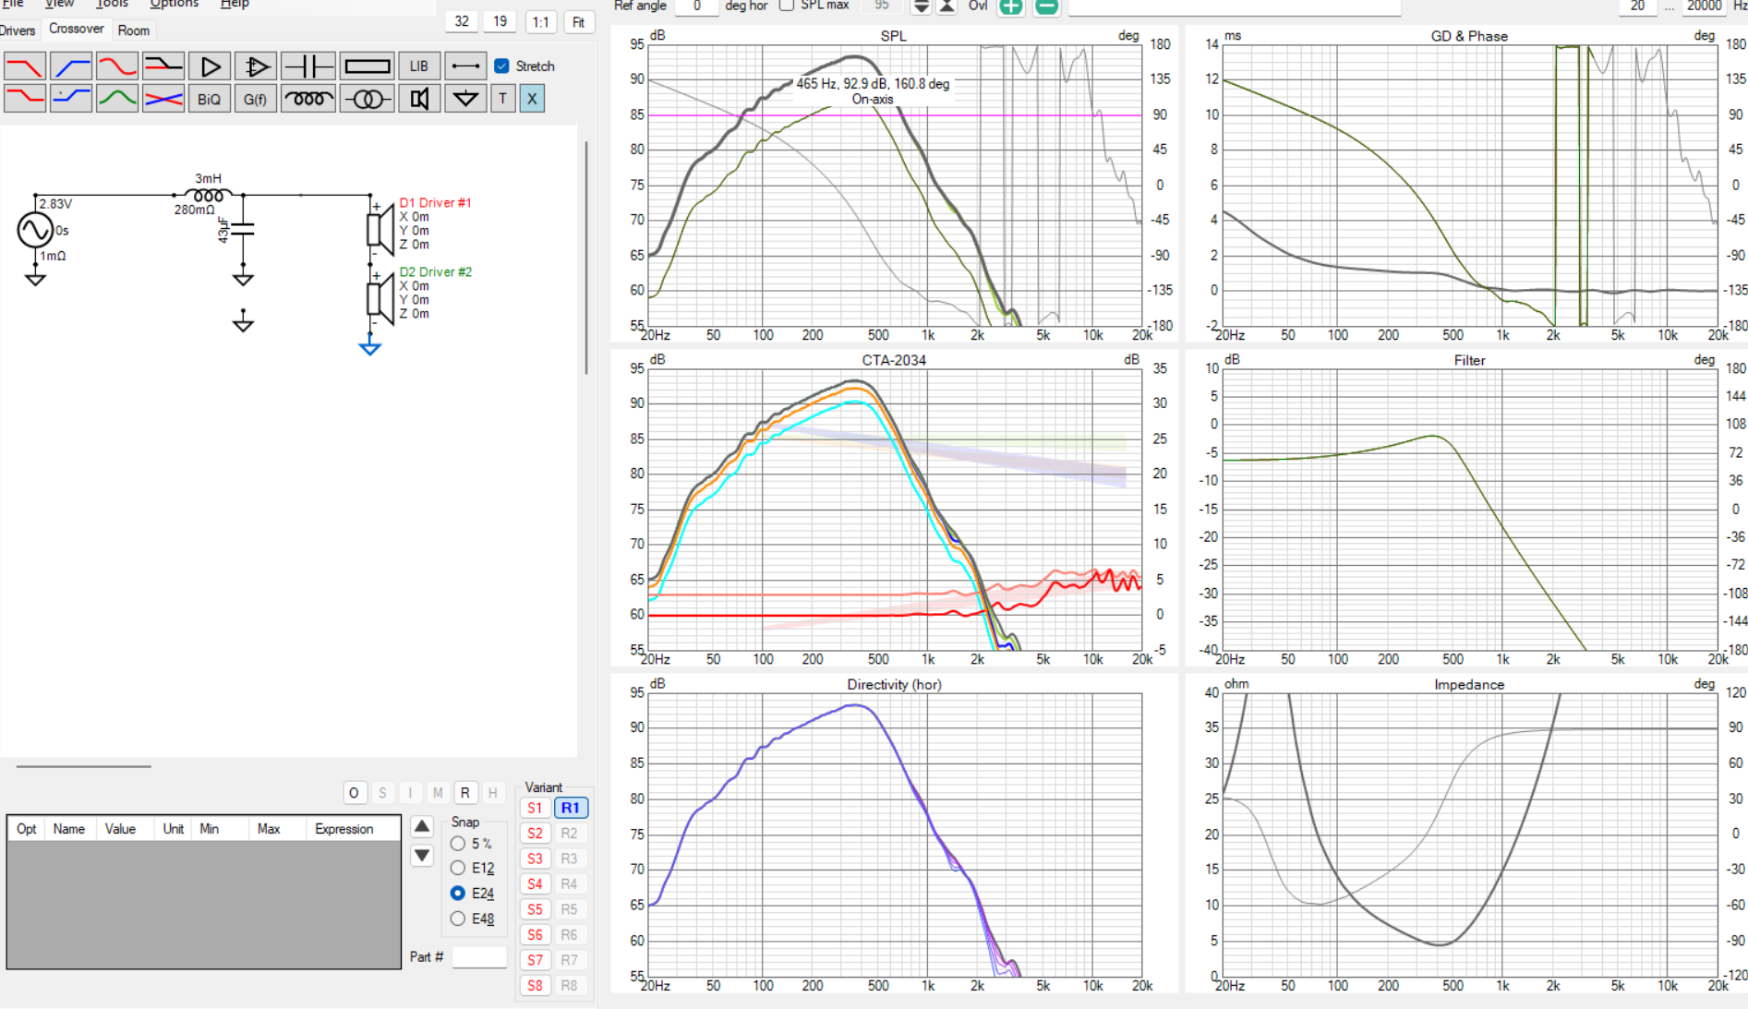This screenshot has height=1009, width=1748.
Task: Click the Part # input field
Action: pos(480,957)
